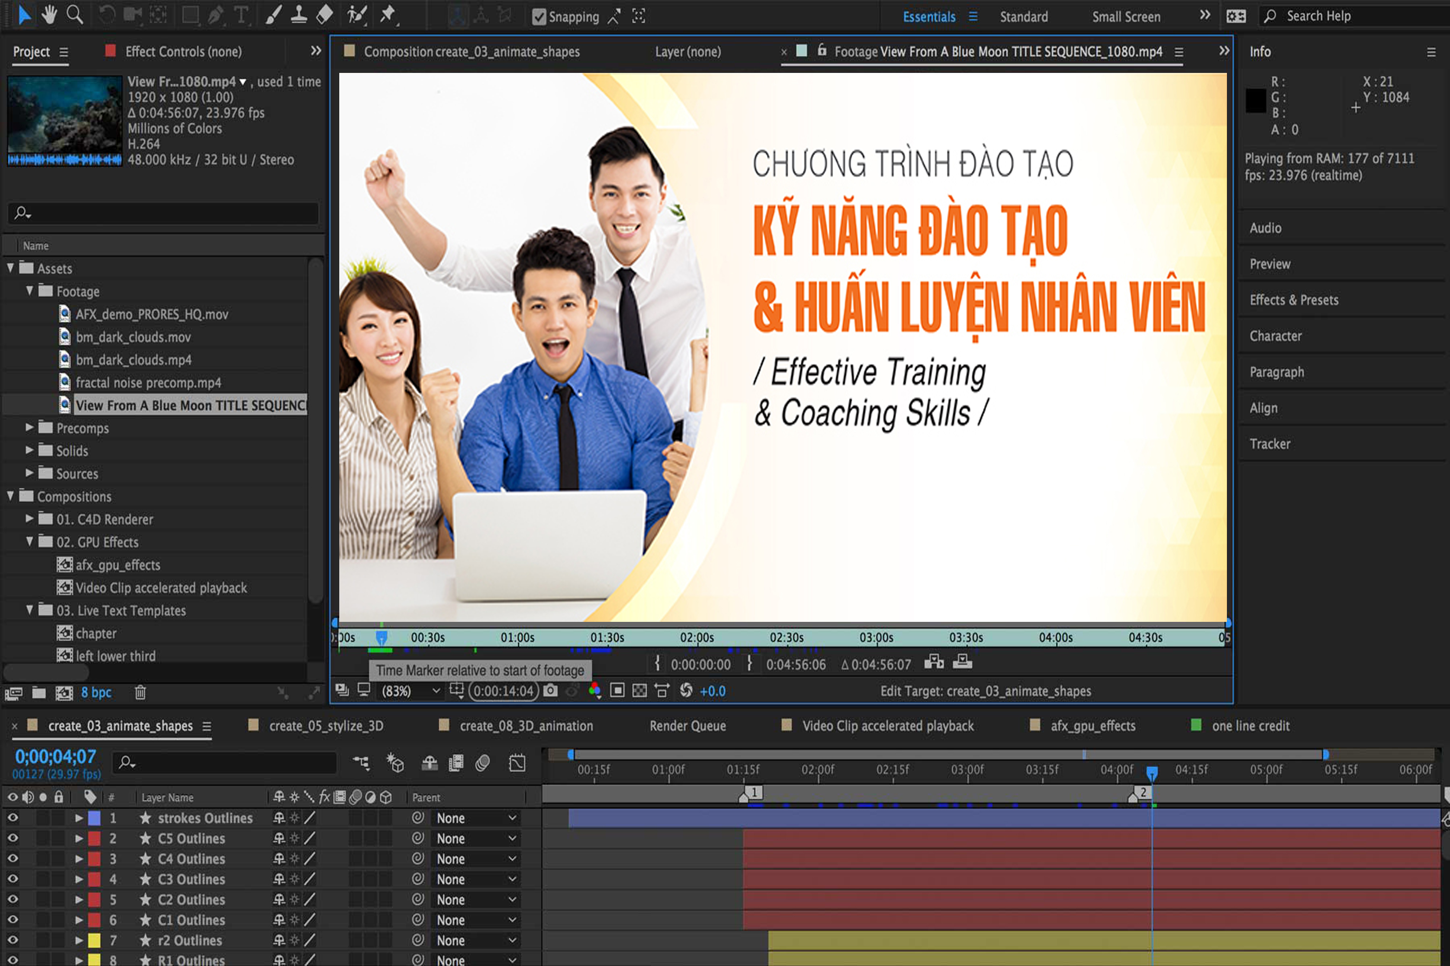Toggle the Snapping checkbox
Viewport: 1450px width, 966px height.
(x=539, y=17)
